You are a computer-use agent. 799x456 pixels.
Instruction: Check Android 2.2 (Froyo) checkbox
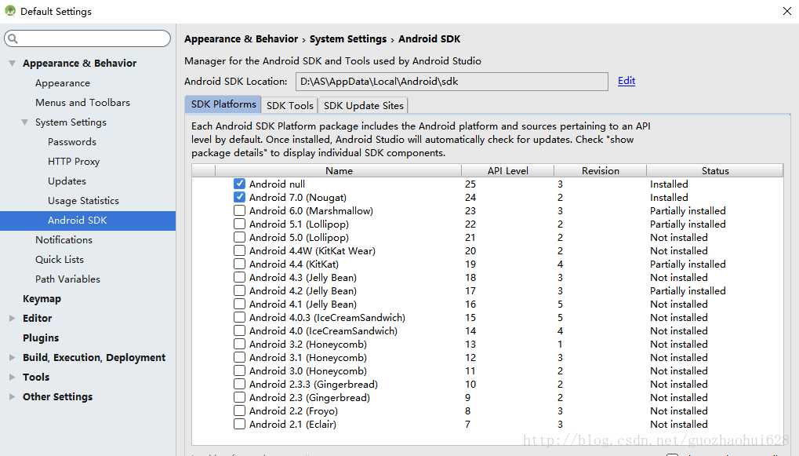239,410
